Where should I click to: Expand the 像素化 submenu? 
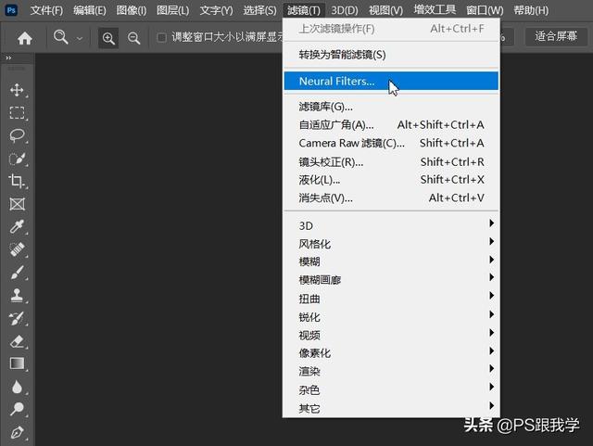391,353
